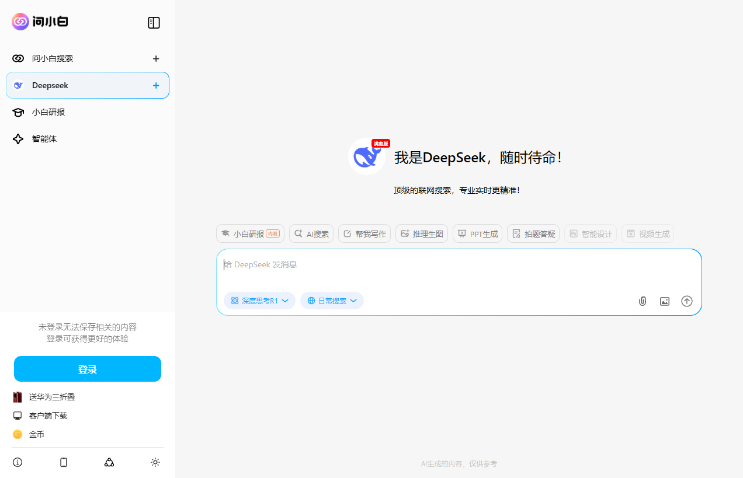The width and height of the screenshot is (743, 478).
Task: Select the 小白研报 graduation-cap icon in sidebar
Action: tap(18, 112)
